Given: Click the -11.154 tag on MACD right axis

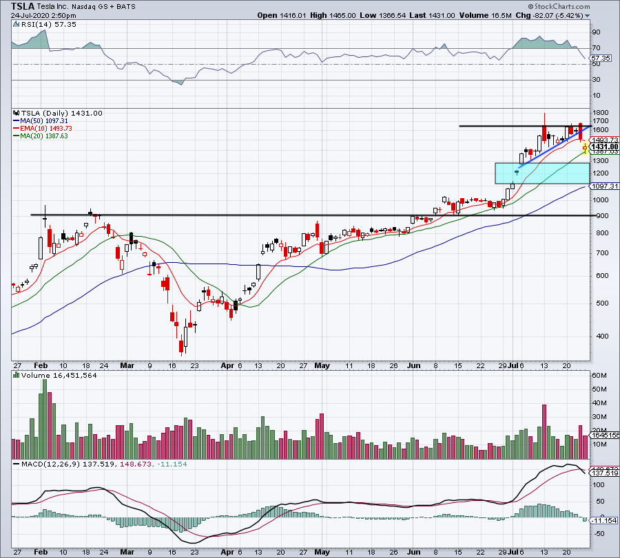Looking at the screenshot, I should pos(604,520).
